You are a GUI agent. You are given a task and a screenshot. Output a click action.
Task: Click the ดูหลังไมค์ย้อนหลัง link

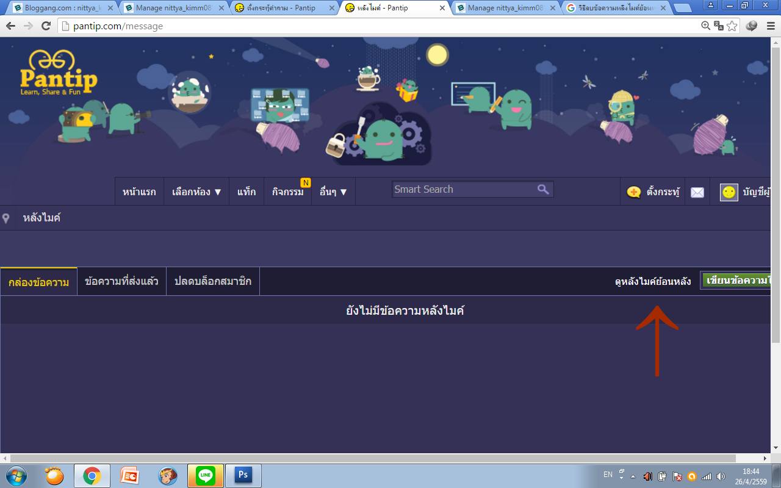tap(653, 281)
